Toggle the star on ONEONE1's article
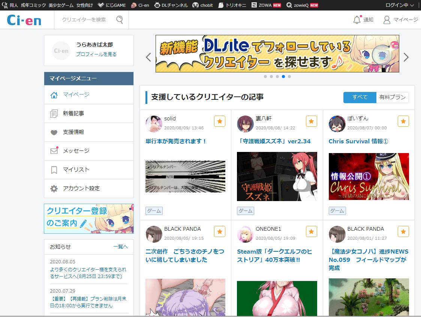 click(x=312, y=231)
